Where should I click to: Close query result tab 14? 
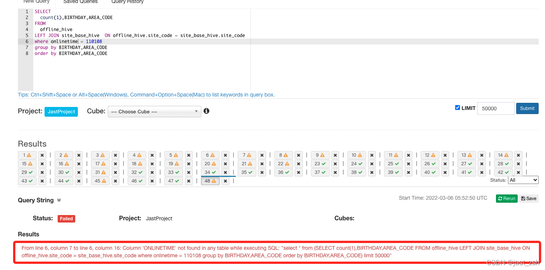click(518, 155)
